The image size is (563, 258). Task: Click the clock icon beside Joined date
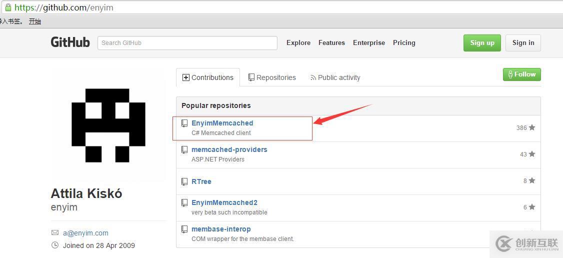(55, 245)
